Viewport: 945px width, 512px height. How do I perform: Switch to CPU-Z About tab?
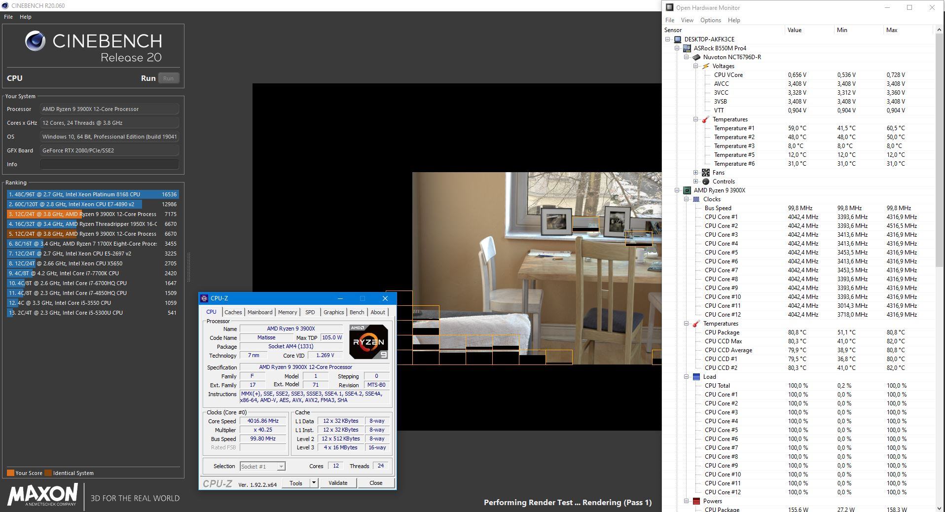pos(378,312)
